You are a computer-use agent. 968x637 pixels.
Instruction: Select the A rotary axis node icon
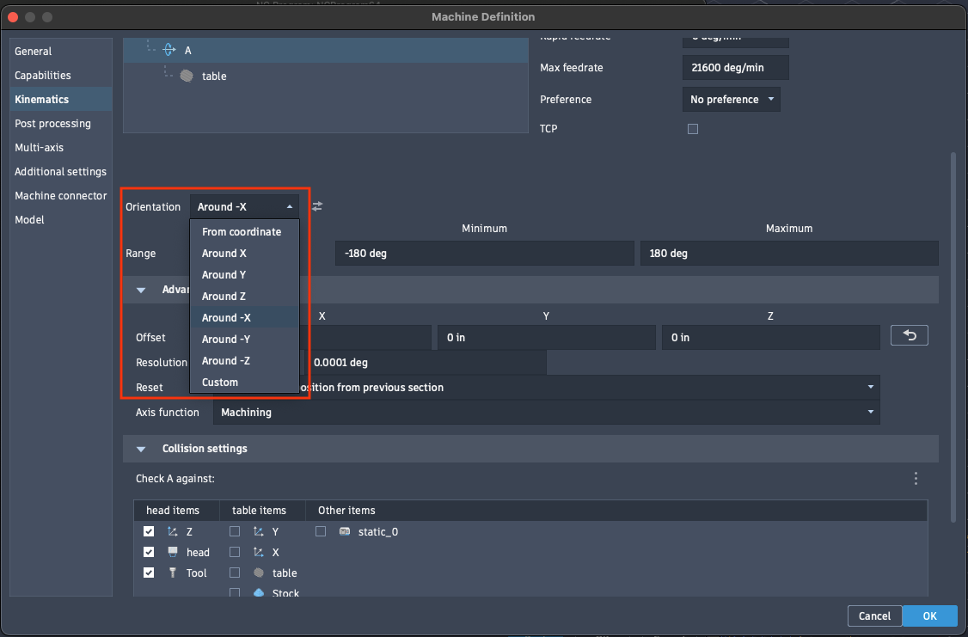tap(168, 49)
